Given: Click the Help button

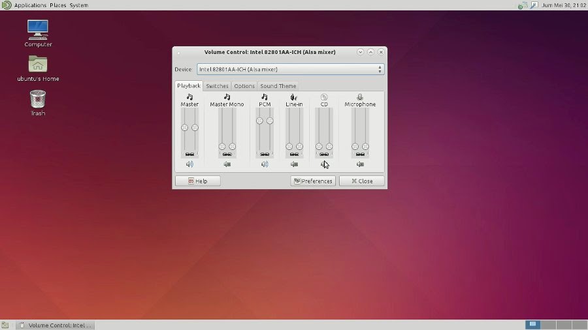Looking at the screenshot, I should click(x=197, y=181).
